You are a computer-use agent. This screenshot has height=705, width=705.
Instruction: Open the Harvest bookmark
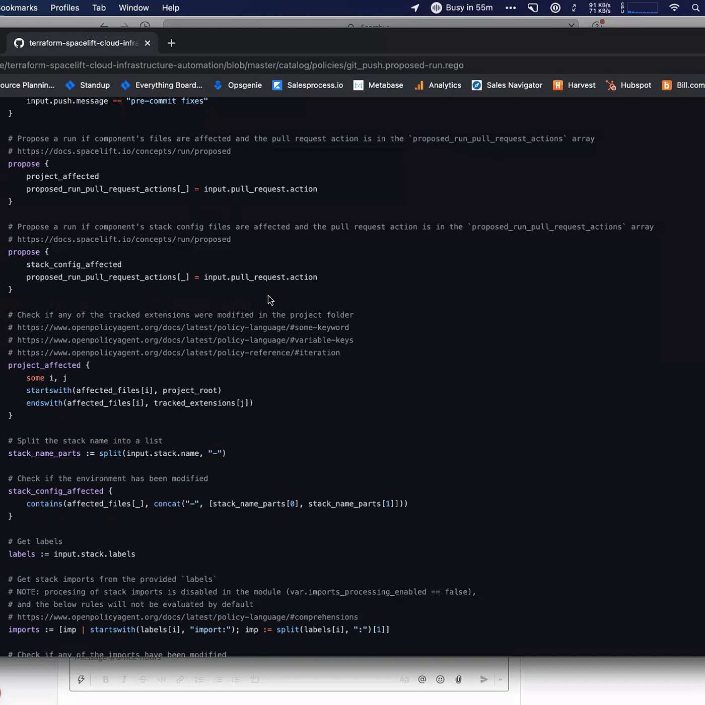574,85
